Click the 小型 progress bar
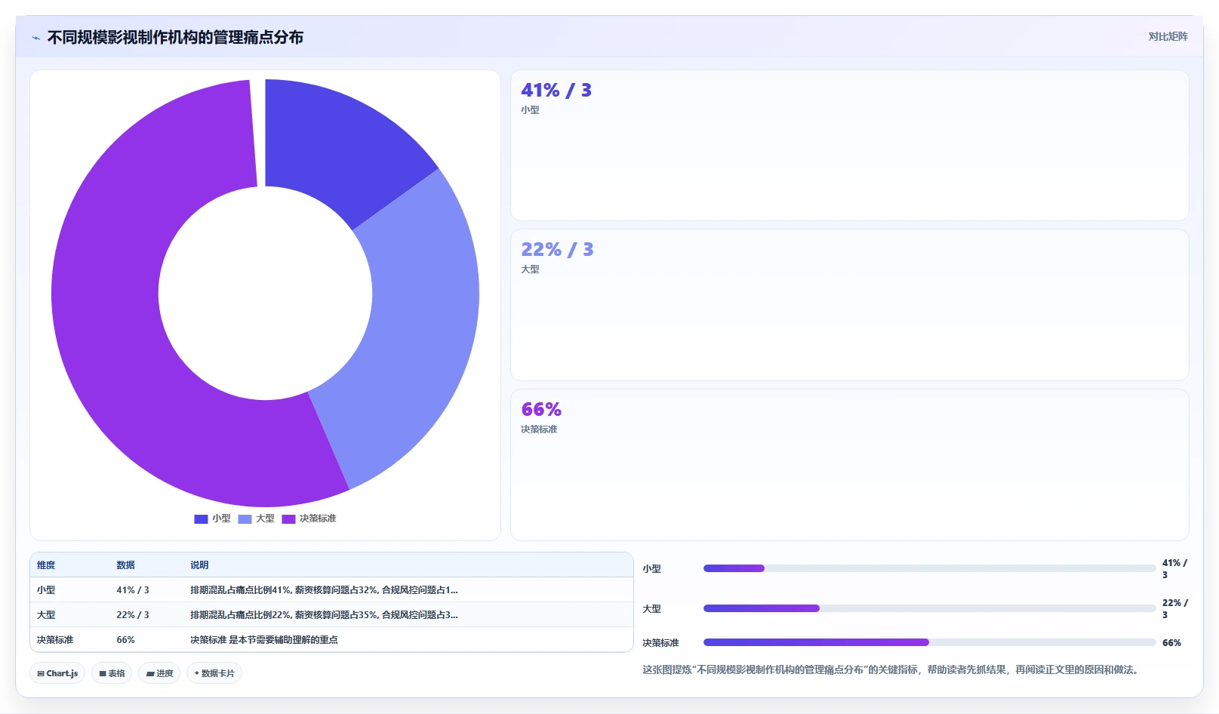1219x714 pixels. click(929, 568)
